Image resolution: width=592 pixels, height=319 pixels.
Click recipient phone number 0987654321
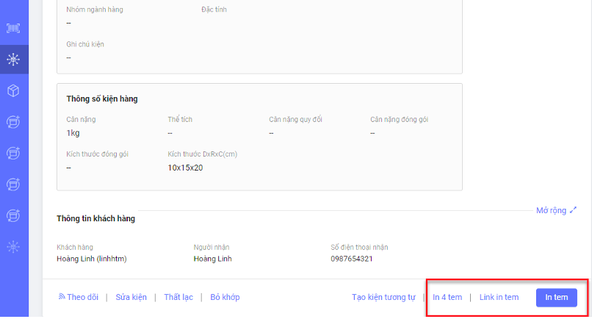click(352, 259)
